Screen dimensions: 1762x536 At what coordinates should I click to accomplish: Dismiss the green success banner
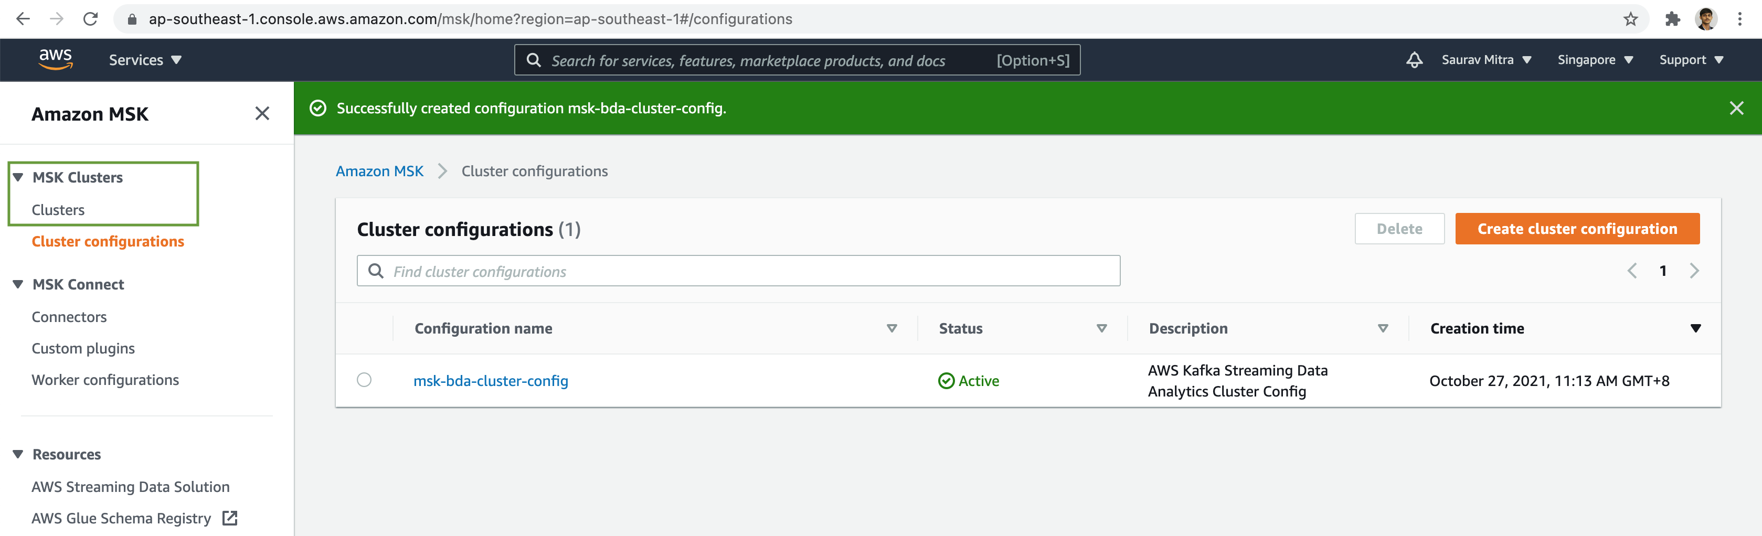pos(1736,108)
